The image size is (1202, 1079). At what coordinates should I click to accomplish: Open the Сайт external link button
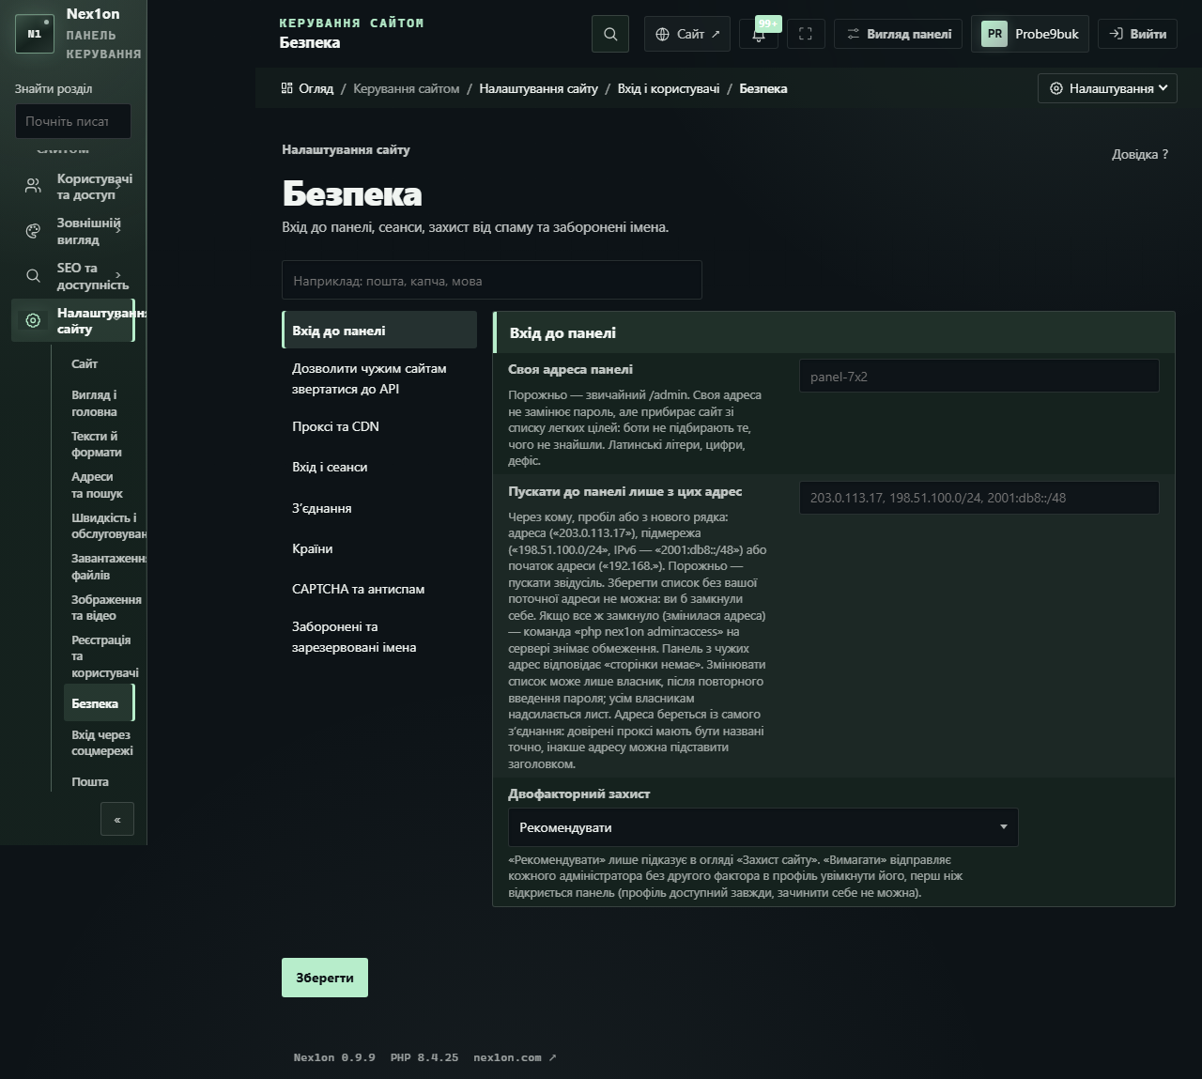click(x=688, y=34)
